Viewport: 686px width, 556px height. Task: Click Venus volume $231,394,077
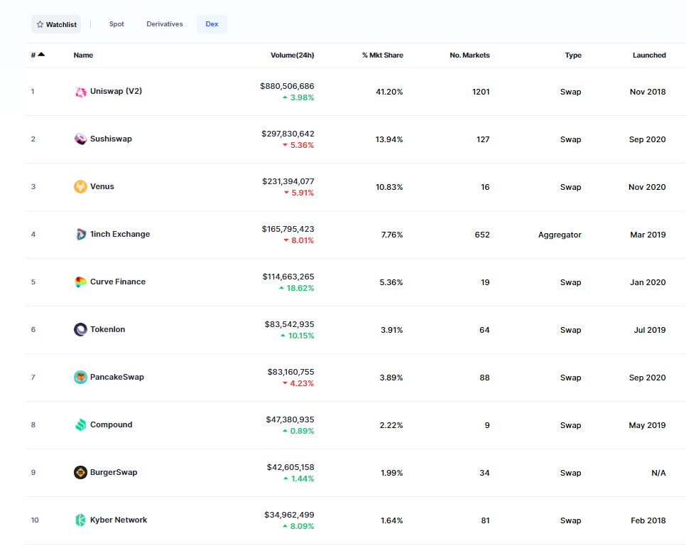288,181
